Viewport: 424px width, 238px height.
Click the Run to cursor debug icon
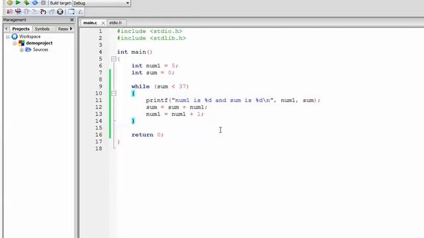coord(18,12)
